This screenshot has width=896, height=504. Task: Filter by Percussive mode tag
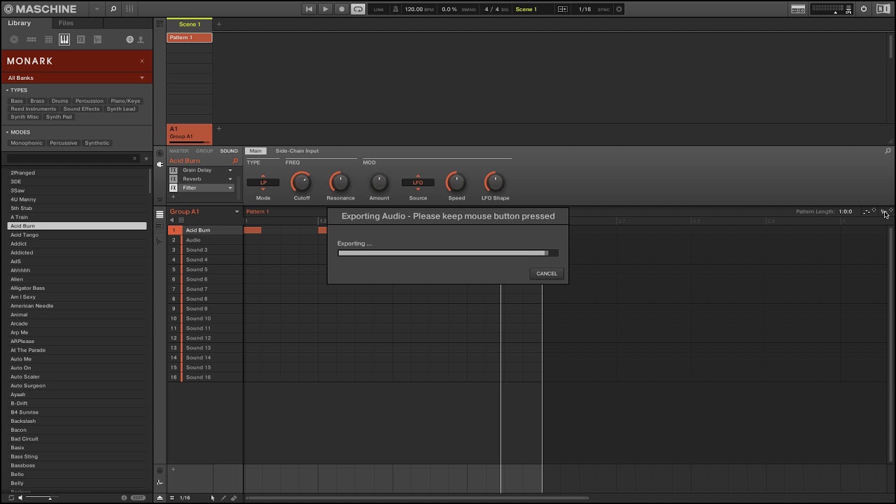point(64,143)
